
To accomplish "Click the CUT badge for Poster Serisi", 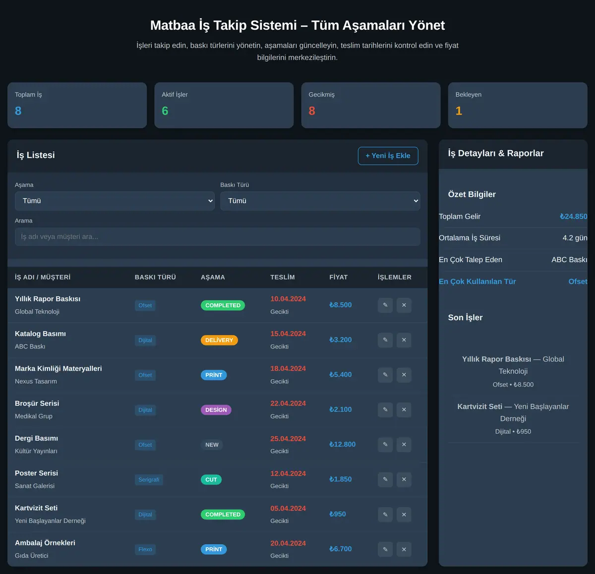I will (x=211, y=480).
